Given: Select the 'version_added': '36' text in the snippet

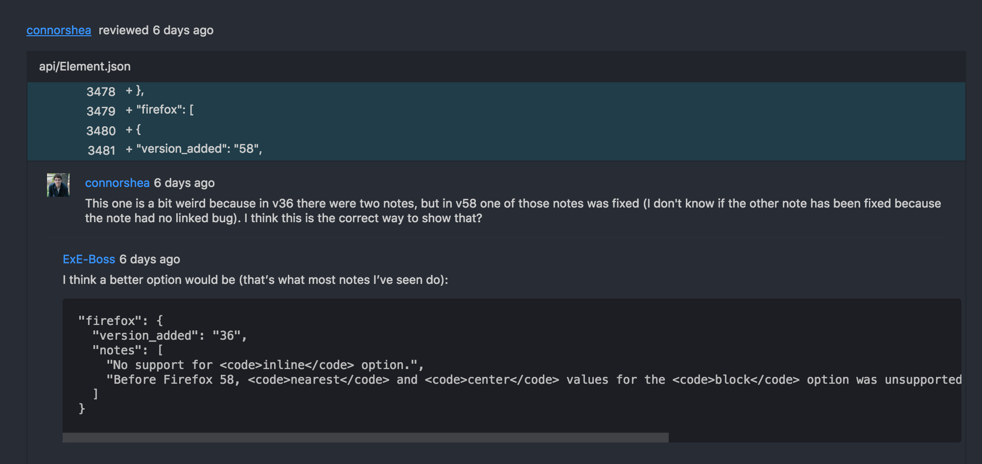Looking at the screenshot, I should pos(168,335).
